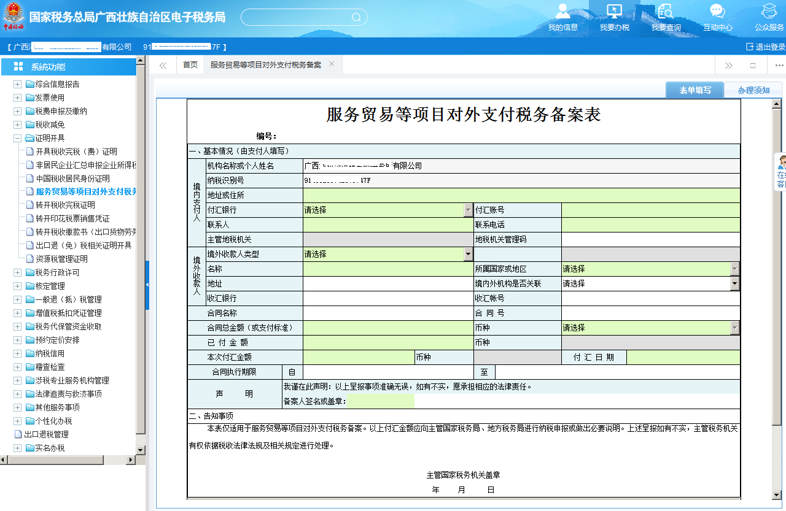The image size is (786, 511).
Task: Click the 付汇日期 input field
Action: [683, 357]
